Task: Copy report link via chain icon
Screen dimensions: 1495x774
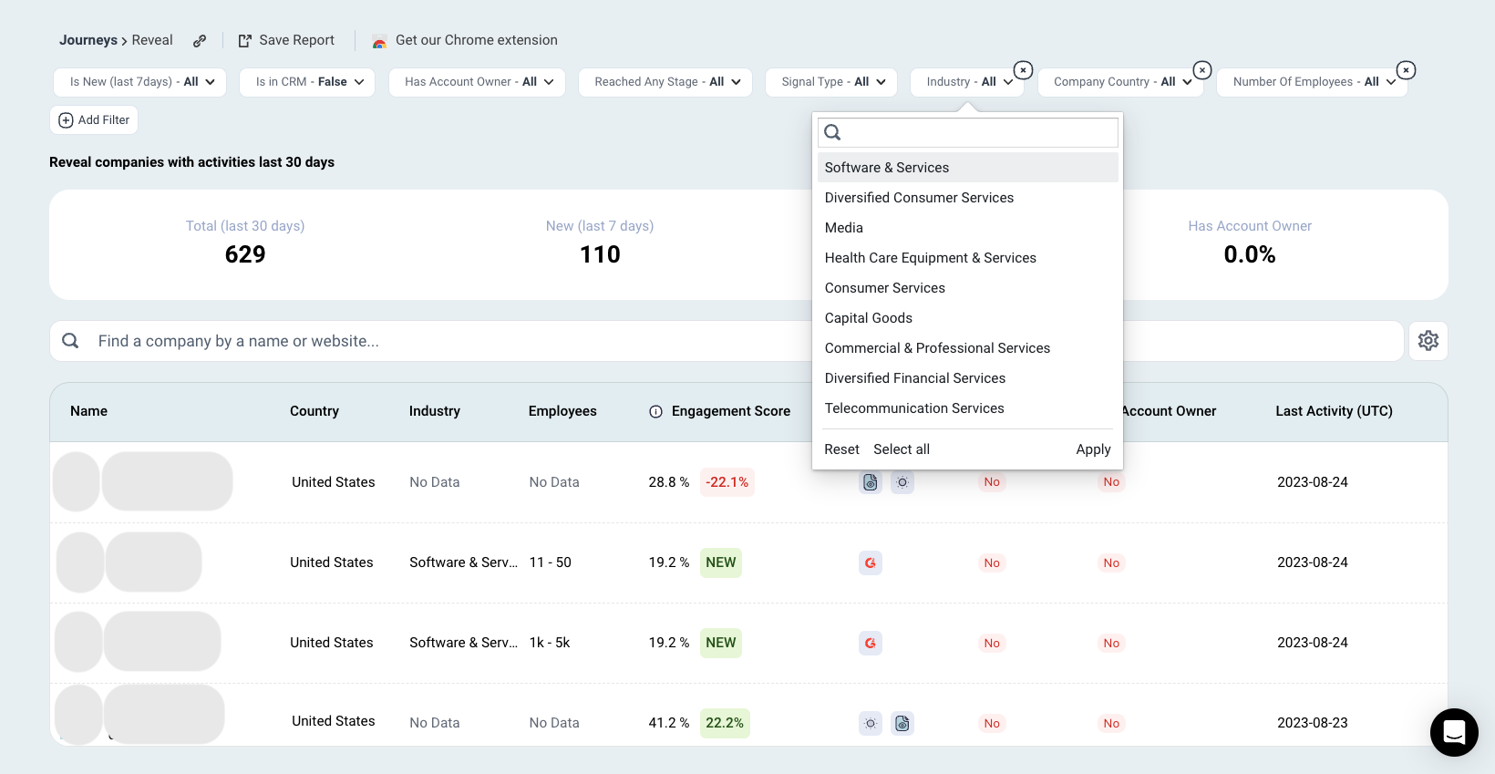Action: (x=200, y=41)
